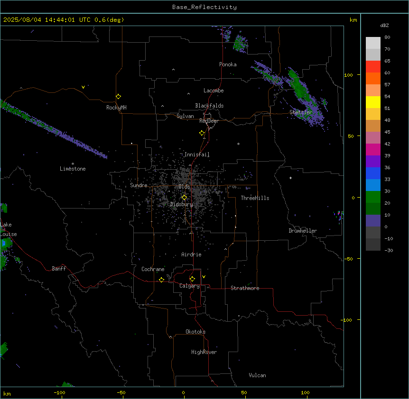
Task: Click the yellow diamond marker below Cochrane
Action: pyautogui.click(x=161, y=280)
